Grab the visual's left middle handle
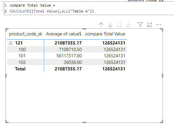Viewport: 174px width, 131px height. click(6, 76)
